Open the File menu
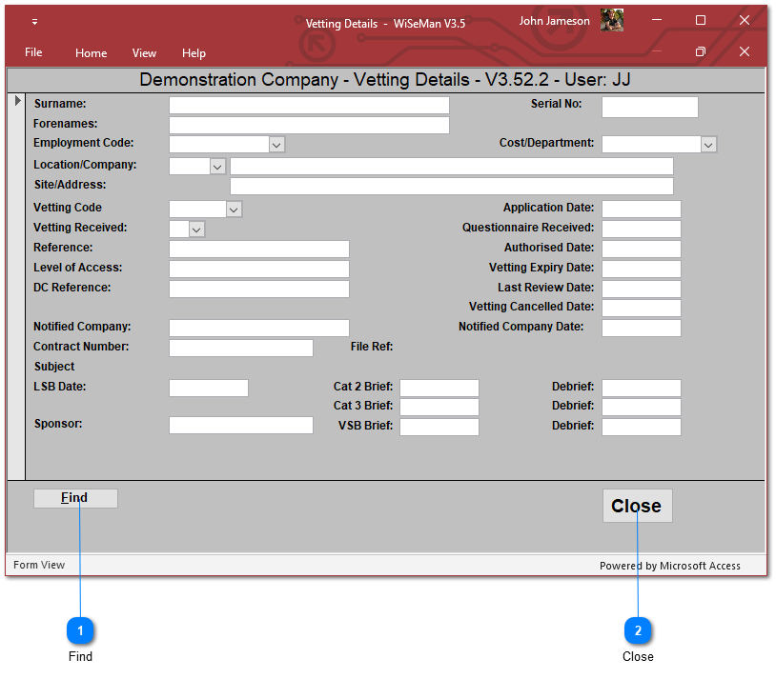This screenshot has height=679, width=776. pyautogui.click(x=33, y=52)
